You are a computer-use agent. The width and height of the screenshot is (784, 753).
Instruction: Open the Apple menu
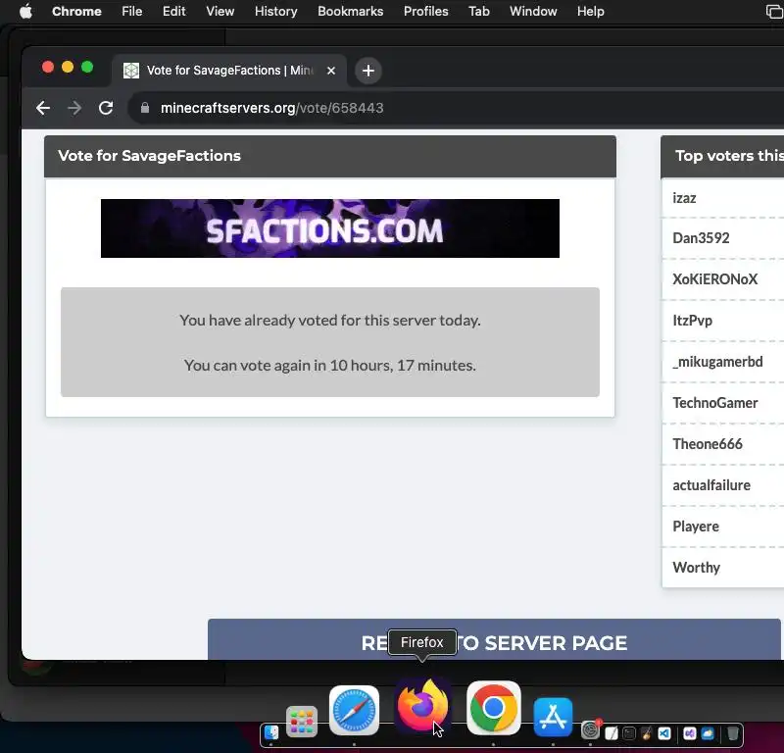pos(26,11)
